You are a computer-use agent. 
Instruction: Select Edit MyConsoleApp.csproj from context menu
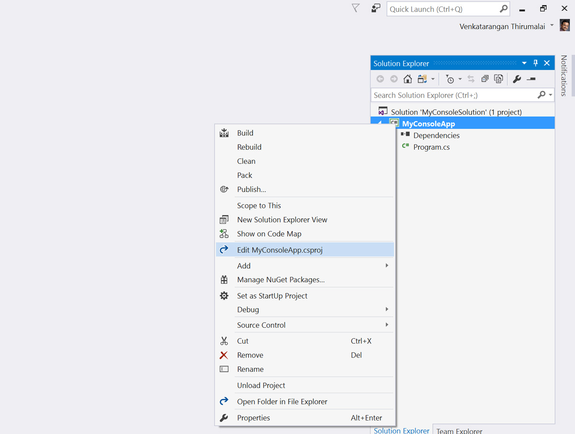(280, 250)
